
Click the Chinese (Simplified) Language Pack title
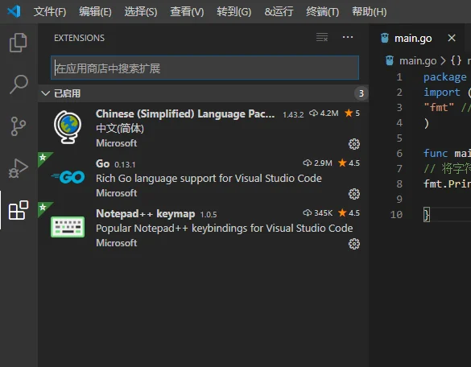(x=185, y=113)
